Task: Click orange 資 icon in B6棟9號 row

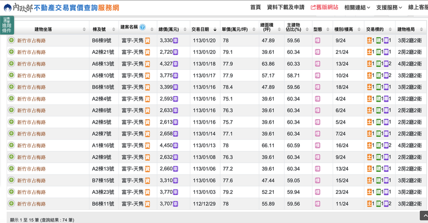Action: coord(148,41)
